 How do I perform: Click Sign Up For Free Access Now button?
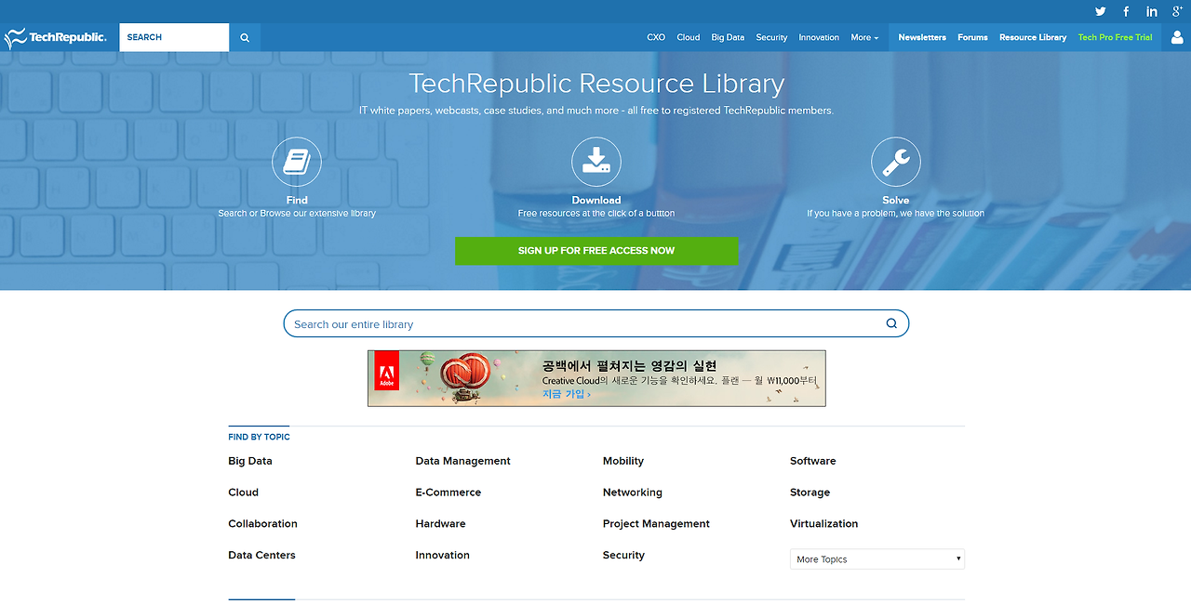[596, 251]
